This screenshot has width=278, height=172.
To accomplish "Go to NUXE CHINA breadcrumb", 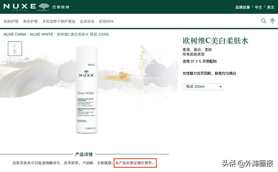I will point(15,34).
